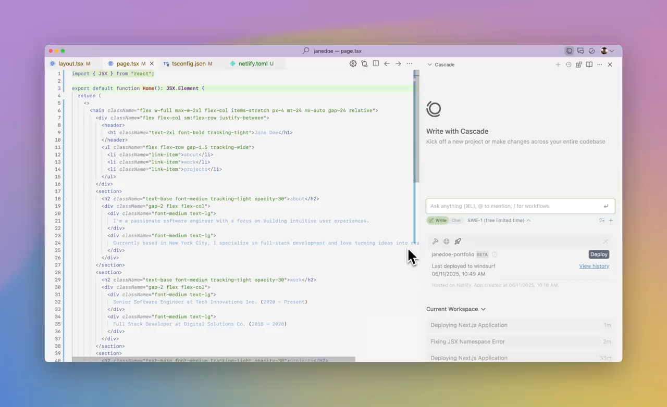Switch to the tsconfig.json tab
The image size is (667, 407).
coord(188,63)
